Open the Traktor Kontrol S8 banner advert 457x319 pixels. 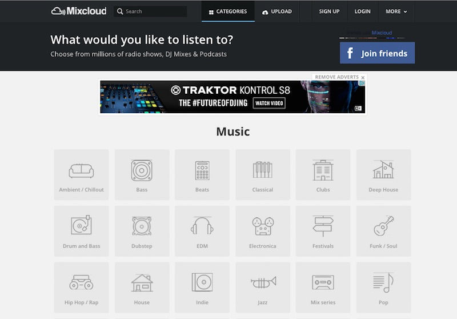click(232, 97)
